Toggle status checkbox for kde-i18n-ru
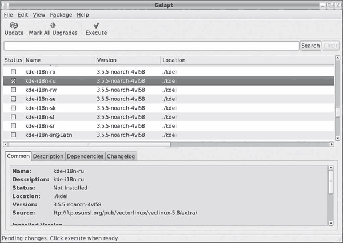The height and width of the screenshot is (243, 343). [x=13, y=81]
